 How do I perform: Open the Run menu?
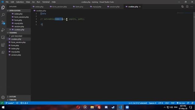click(38, 2)
